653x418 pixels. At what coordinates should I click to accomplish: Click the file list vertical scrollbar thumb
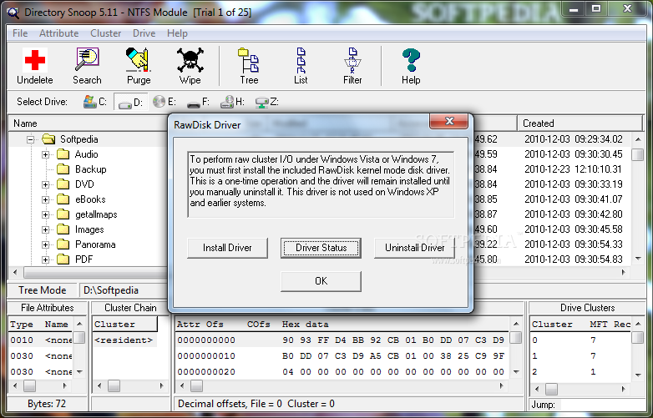pyautogui.click(x=638, y=154)
